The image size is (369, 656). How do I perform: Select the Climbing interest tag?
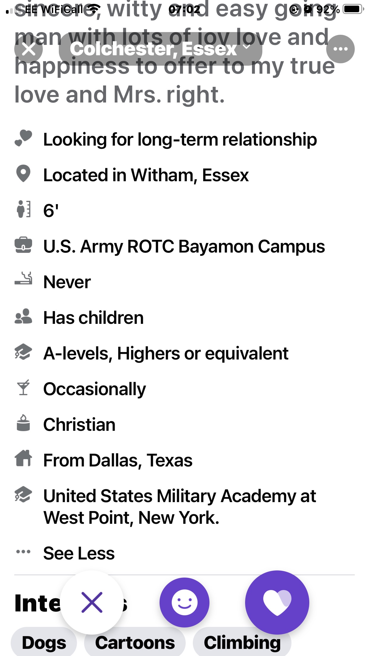click(242, 643)
